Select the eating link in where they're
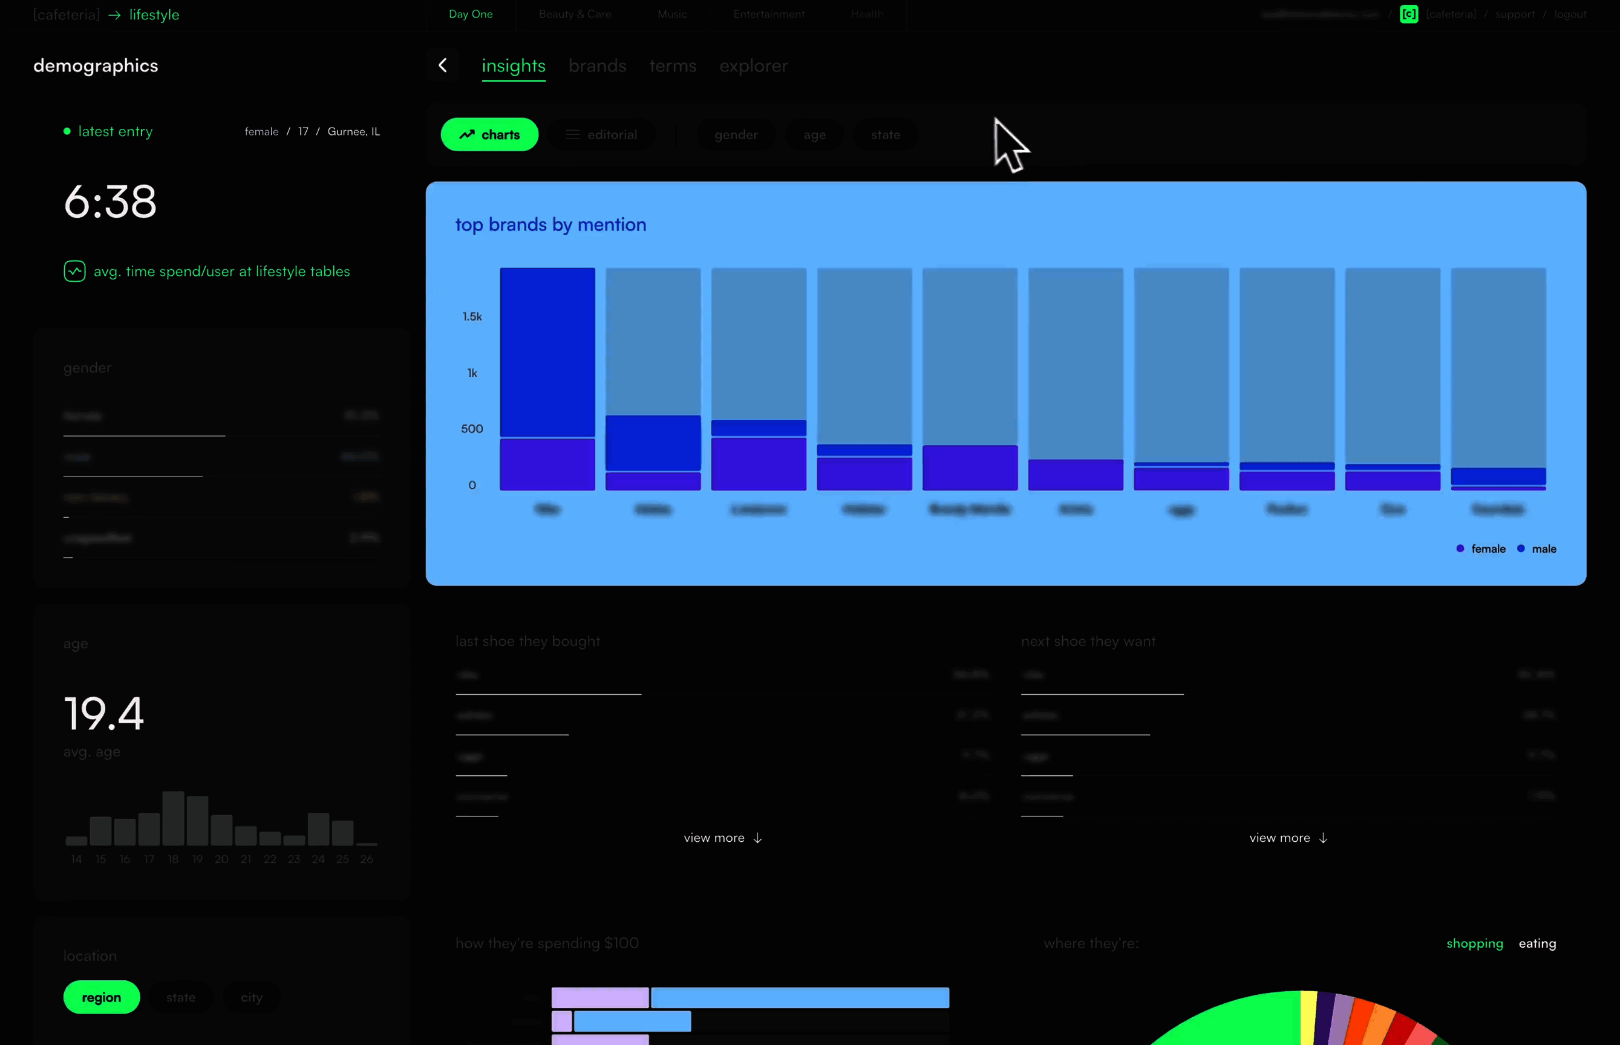Viewport: 1620px width, 1045px height. pyautogui.click(x=1537, y=943)
